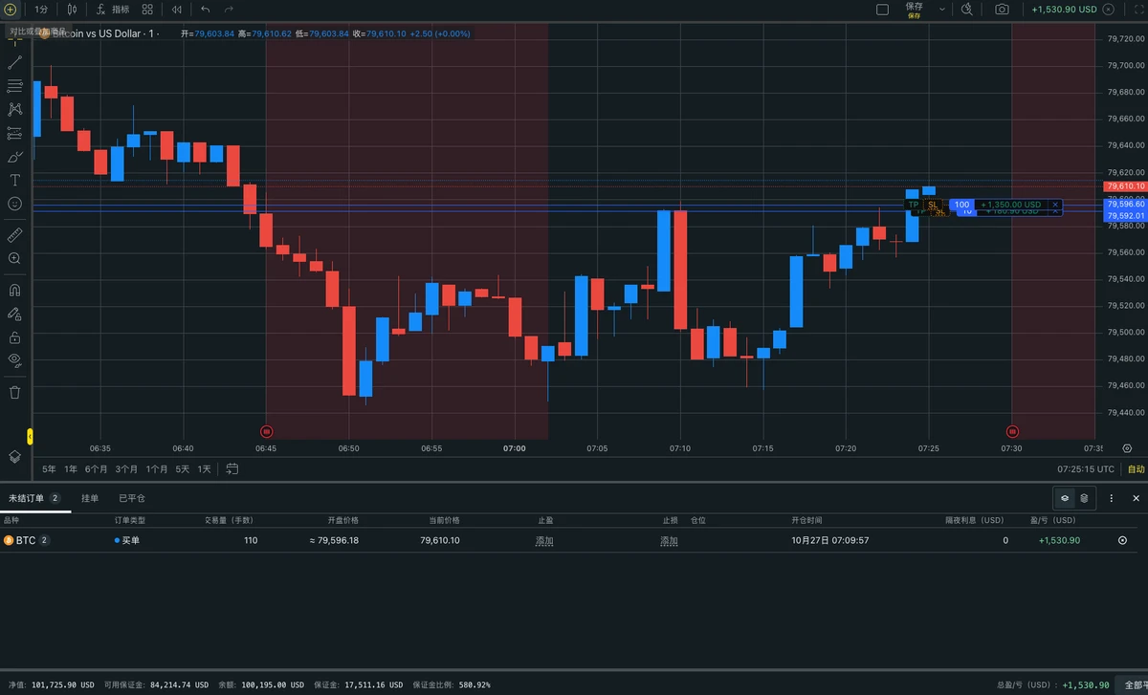Viewport: 1148px width, 695px height.
Task: Select the text tool in left sidebar
Action: tap(14, 180)
